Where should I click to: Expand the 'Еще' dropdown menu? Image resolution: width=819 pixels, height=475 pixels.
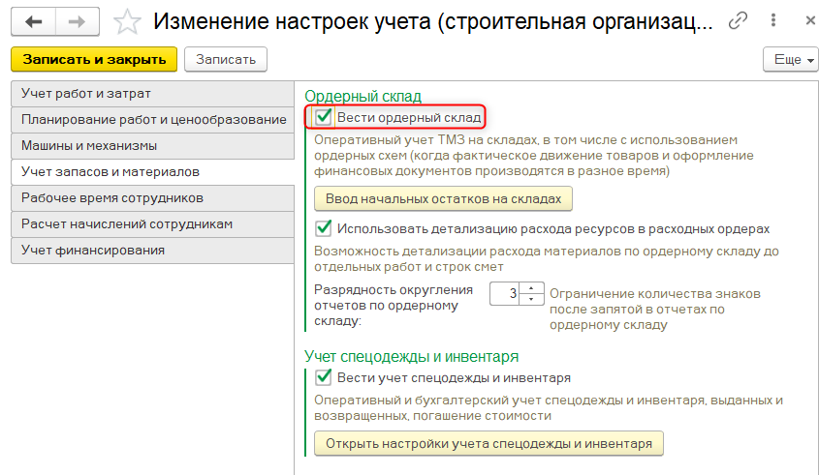pos(792,59)
